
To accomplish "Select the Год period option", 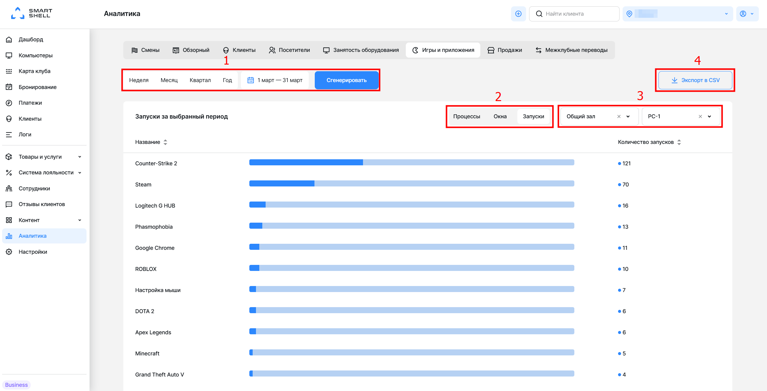I will pyautogui.click(x=227, y=80).
